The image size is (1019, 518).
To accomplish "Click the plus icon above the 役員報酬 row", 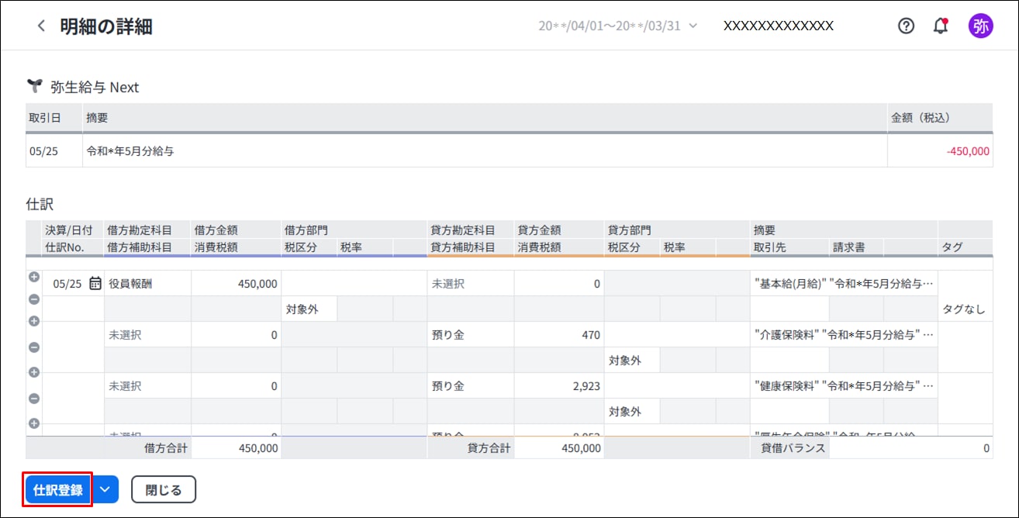I will 34,277.
